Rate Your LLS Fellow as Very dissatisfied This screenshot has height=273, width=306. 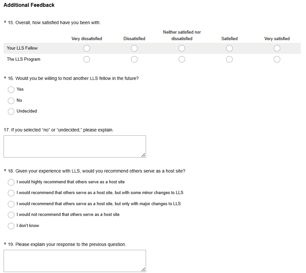(x=87, y=48)
